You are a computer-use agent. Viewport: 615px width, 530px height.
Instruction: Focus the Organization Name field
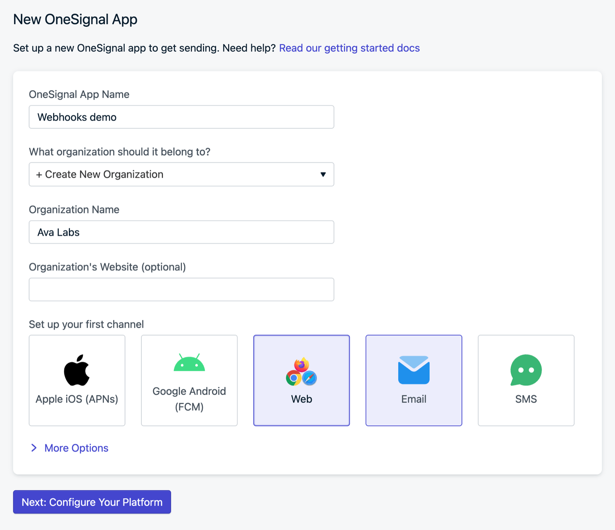(181, 232)
